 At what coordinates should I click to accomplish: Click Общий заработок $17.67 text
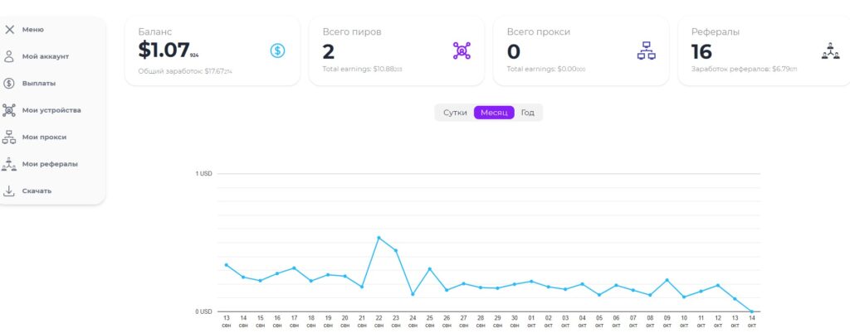(185, 70)
